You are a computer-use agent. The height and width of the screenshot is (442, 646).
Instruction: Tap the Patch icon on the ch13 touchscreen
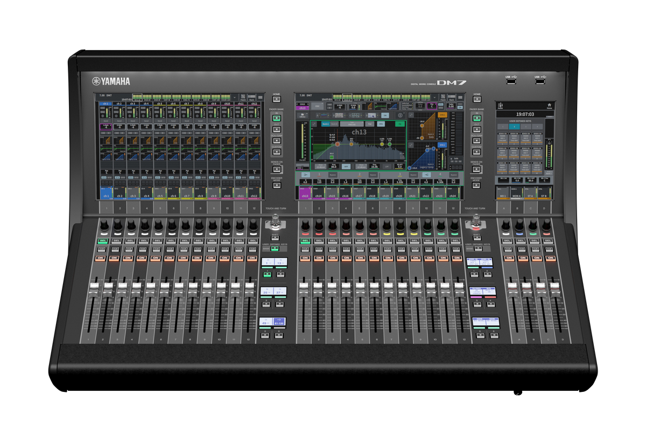(443, 98)
